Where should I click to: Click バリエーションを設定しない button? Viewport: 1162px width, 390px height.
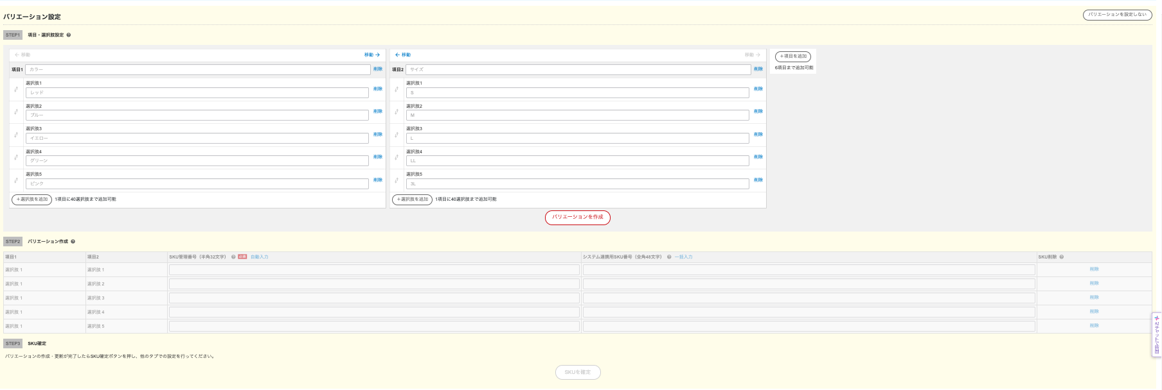1117,15
